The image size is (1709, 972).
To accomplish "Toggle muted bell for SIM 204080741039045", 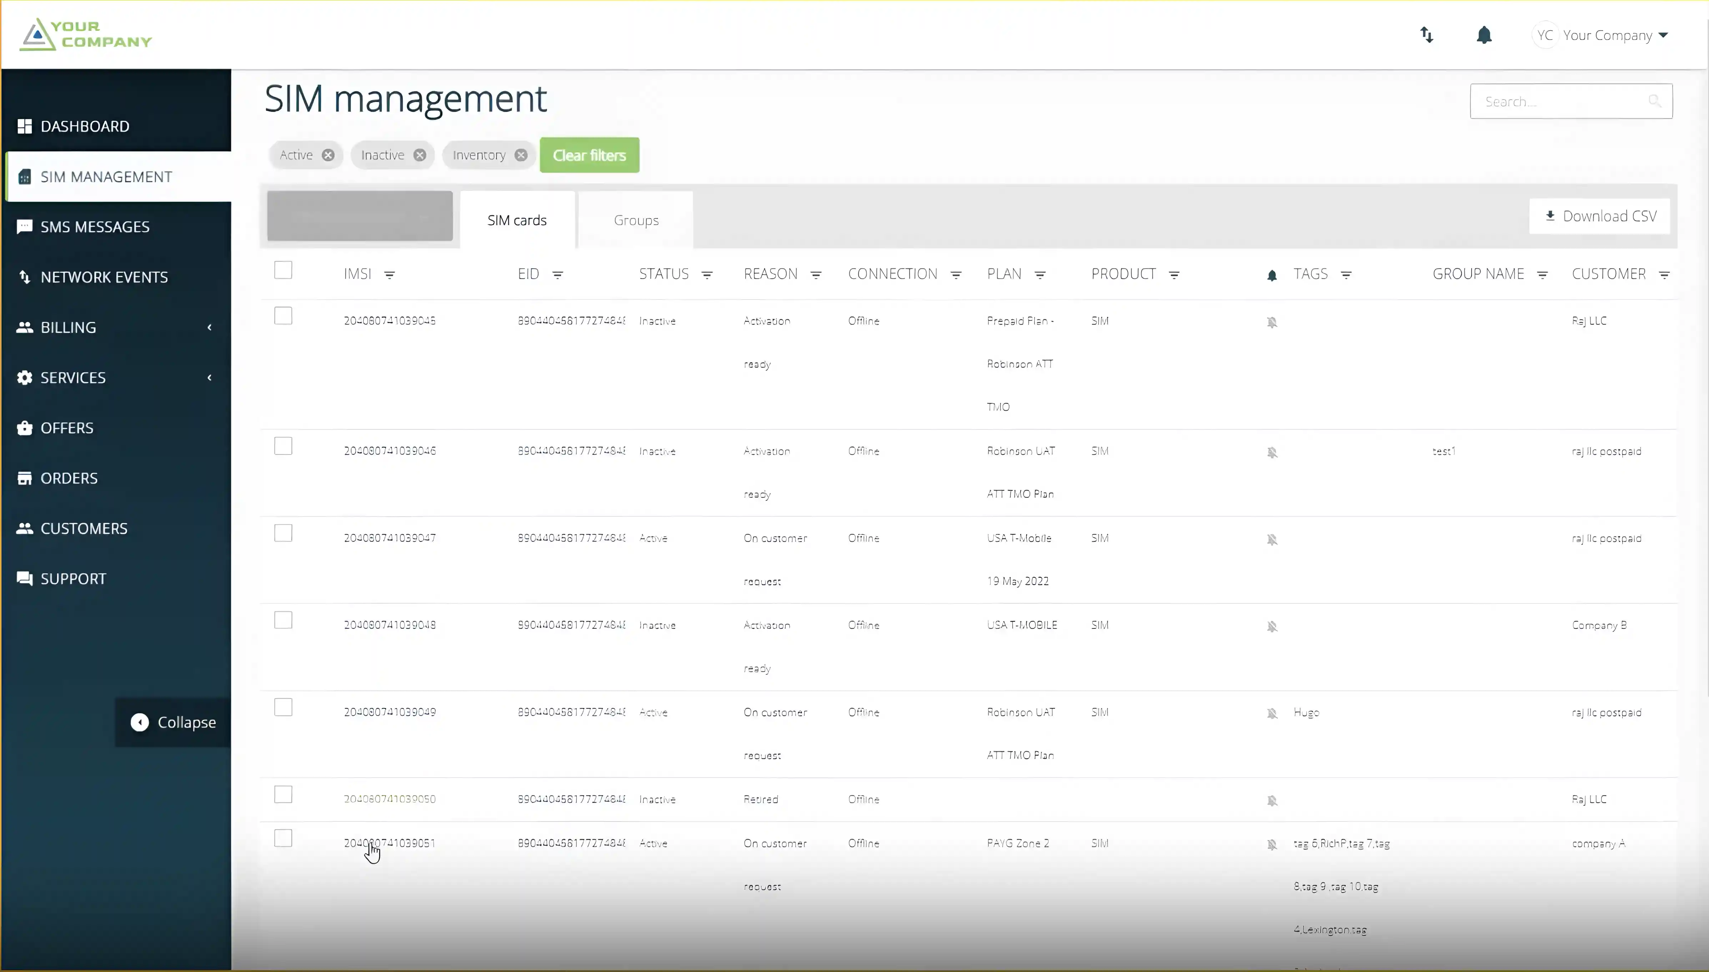I will [x=1272, y=322].
